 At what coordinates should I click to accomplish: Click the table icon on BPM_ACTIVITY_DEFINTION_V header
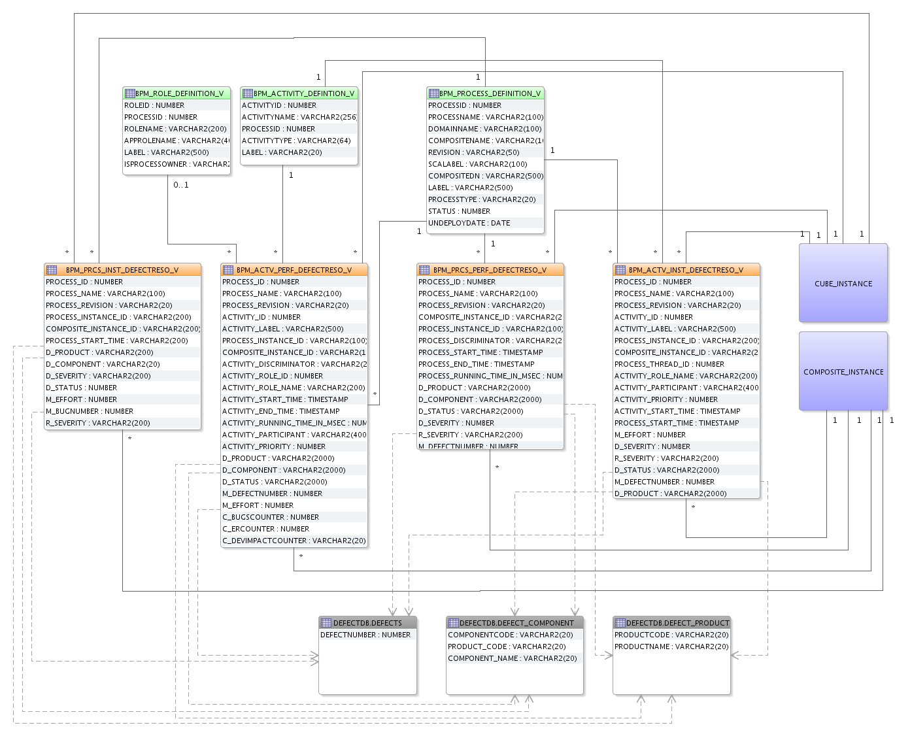[x=248, y=93]
